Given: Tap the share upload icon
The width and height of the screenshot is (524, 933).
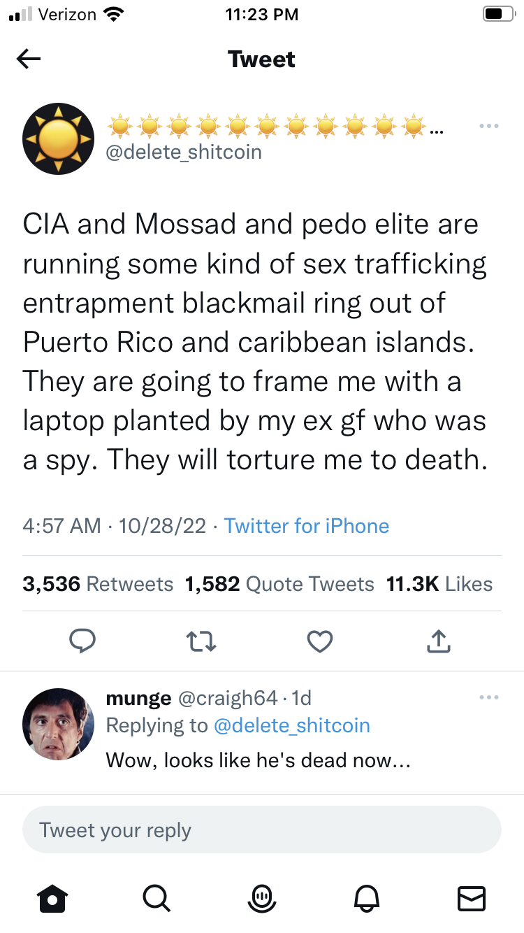Looking at the screenshot, I should point(438,641).
